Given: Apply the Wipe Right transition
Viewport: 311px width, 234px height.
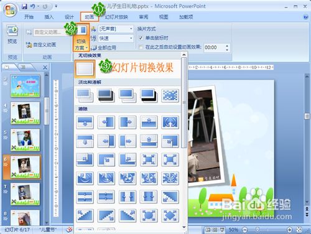Looking at the screenshot, I should tap(128, 122).
